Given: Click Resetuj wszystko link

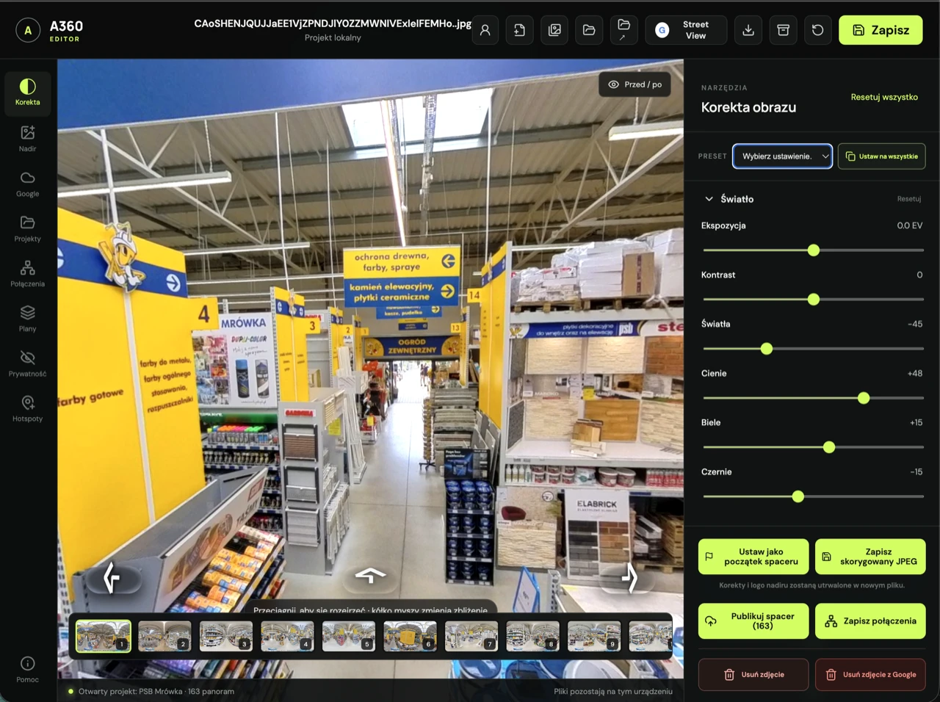Looking at the screenshot, I should tap(884, 97).
